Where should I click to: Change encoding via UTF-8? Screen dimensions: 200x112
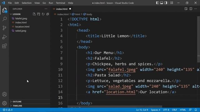pyautogui.click(x=166, y=110)
